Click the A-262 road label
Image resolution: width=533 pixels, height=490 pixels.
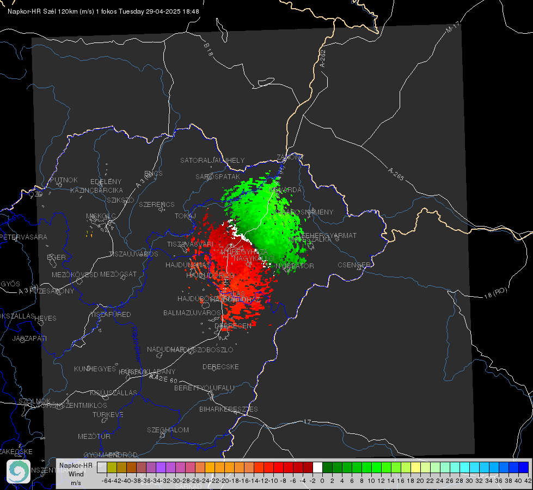click(x=323, y=58)
